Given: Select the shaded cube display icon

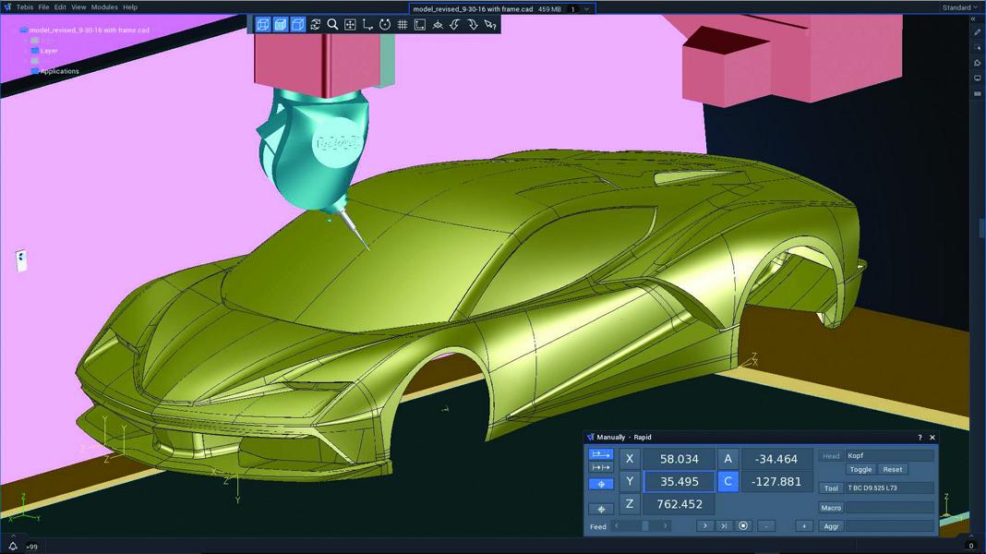Looking at the screenshot, I should click(281, 25).
